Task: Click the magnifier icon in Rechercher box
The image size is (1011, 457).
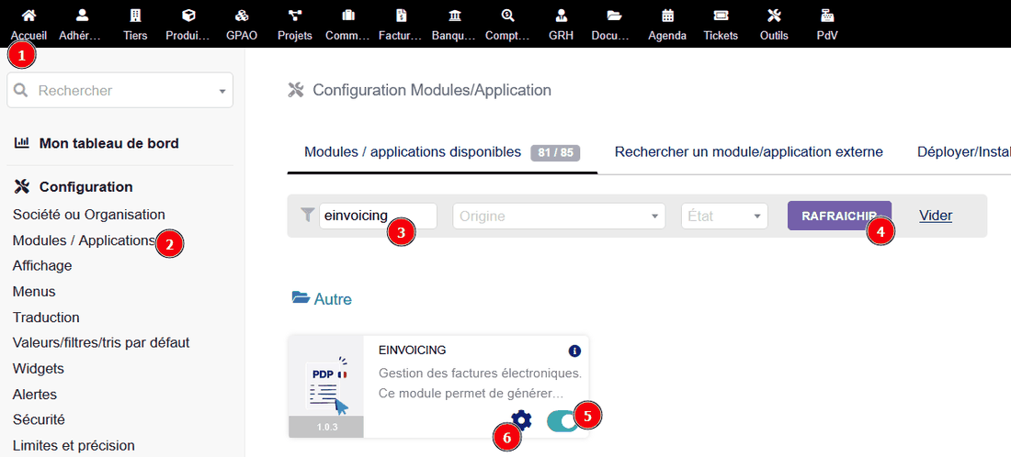Action: 21,90
